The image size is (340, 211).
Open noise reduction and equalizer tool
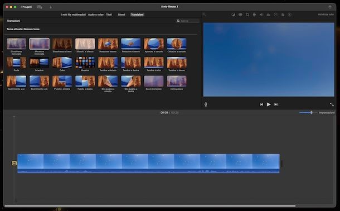coord(269,15)
